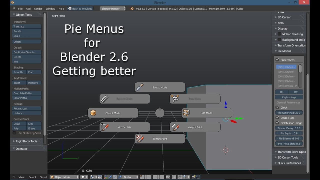Pick Vertex Paint in the pie menu
The image size is (320, 180).
point(124,127)
